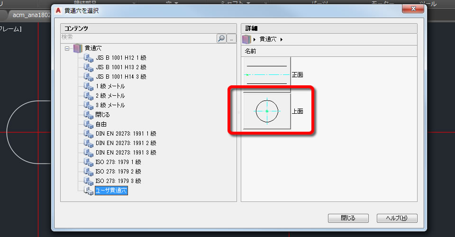Screen dimensions: 455x237
Task: Click the 閉じる button at the dialog bottom
Action: (348, 218)
